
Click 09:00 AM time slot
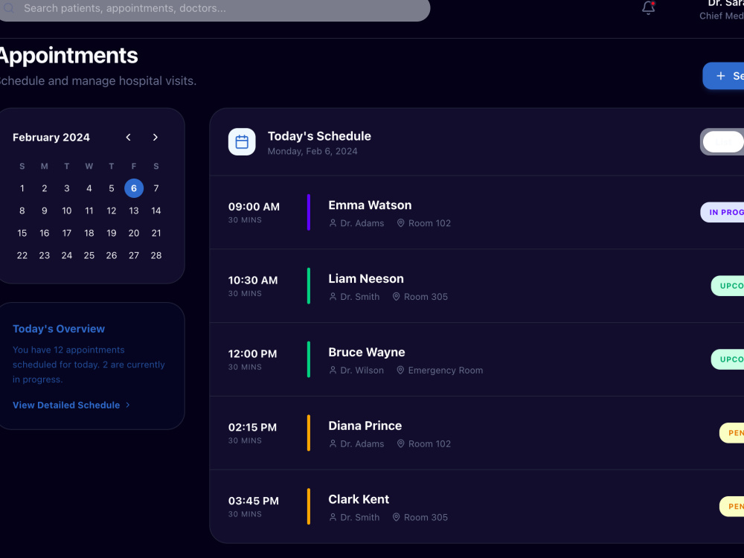click(x=254, y=207)
